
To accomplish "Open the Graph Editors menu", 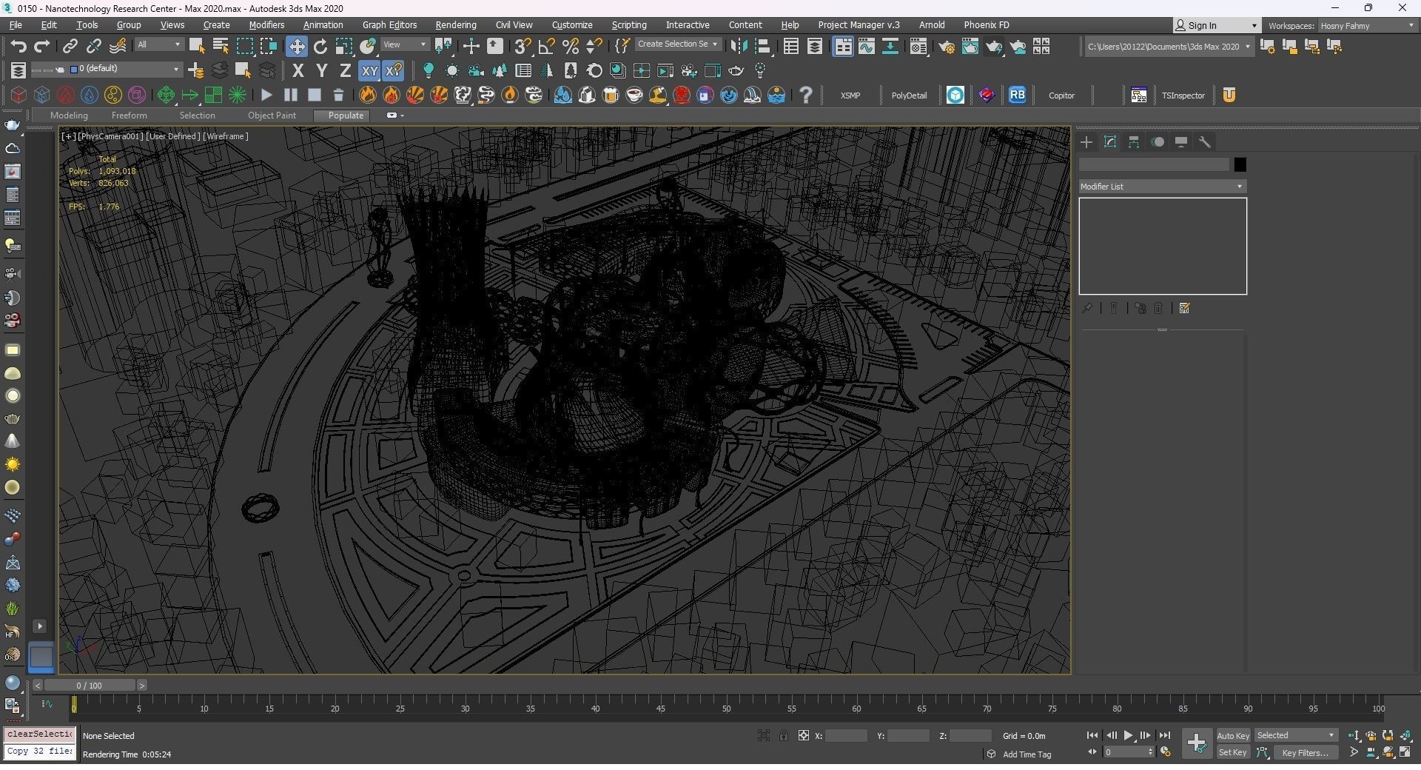I will coord(389,25).
